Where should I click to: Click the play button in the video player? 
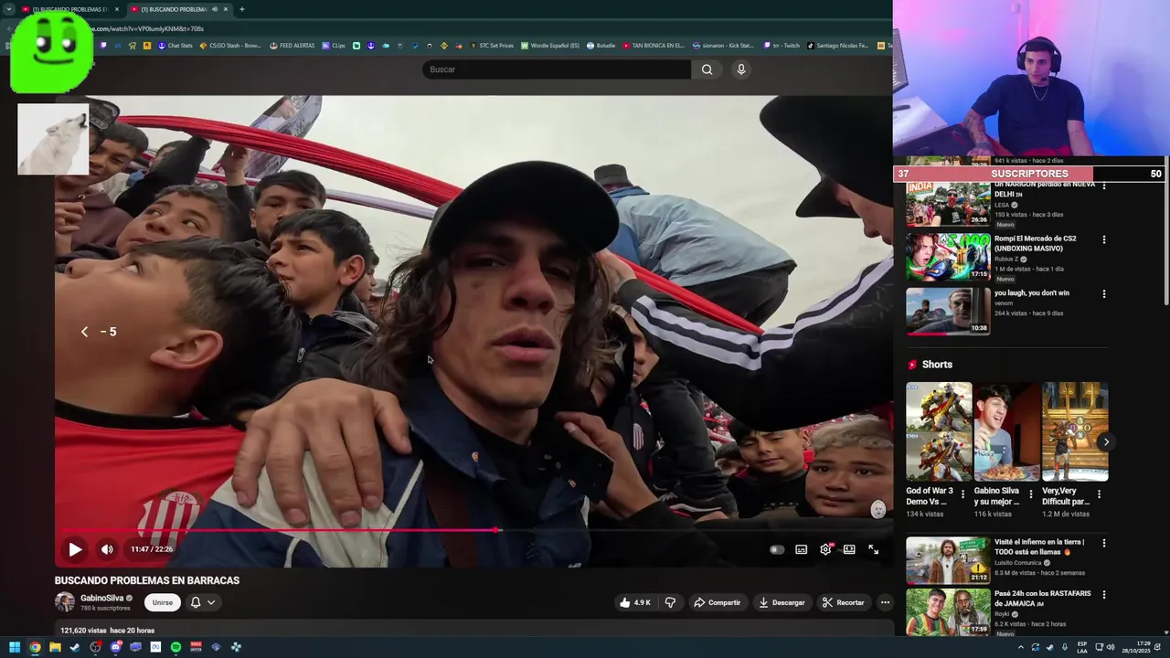click(75, 549)
